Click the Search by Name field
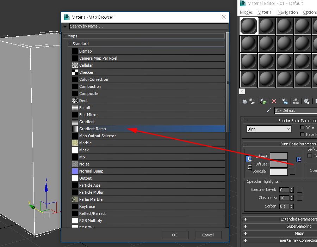The height and width of the screenshot is (247, 317). pos(148,26)
